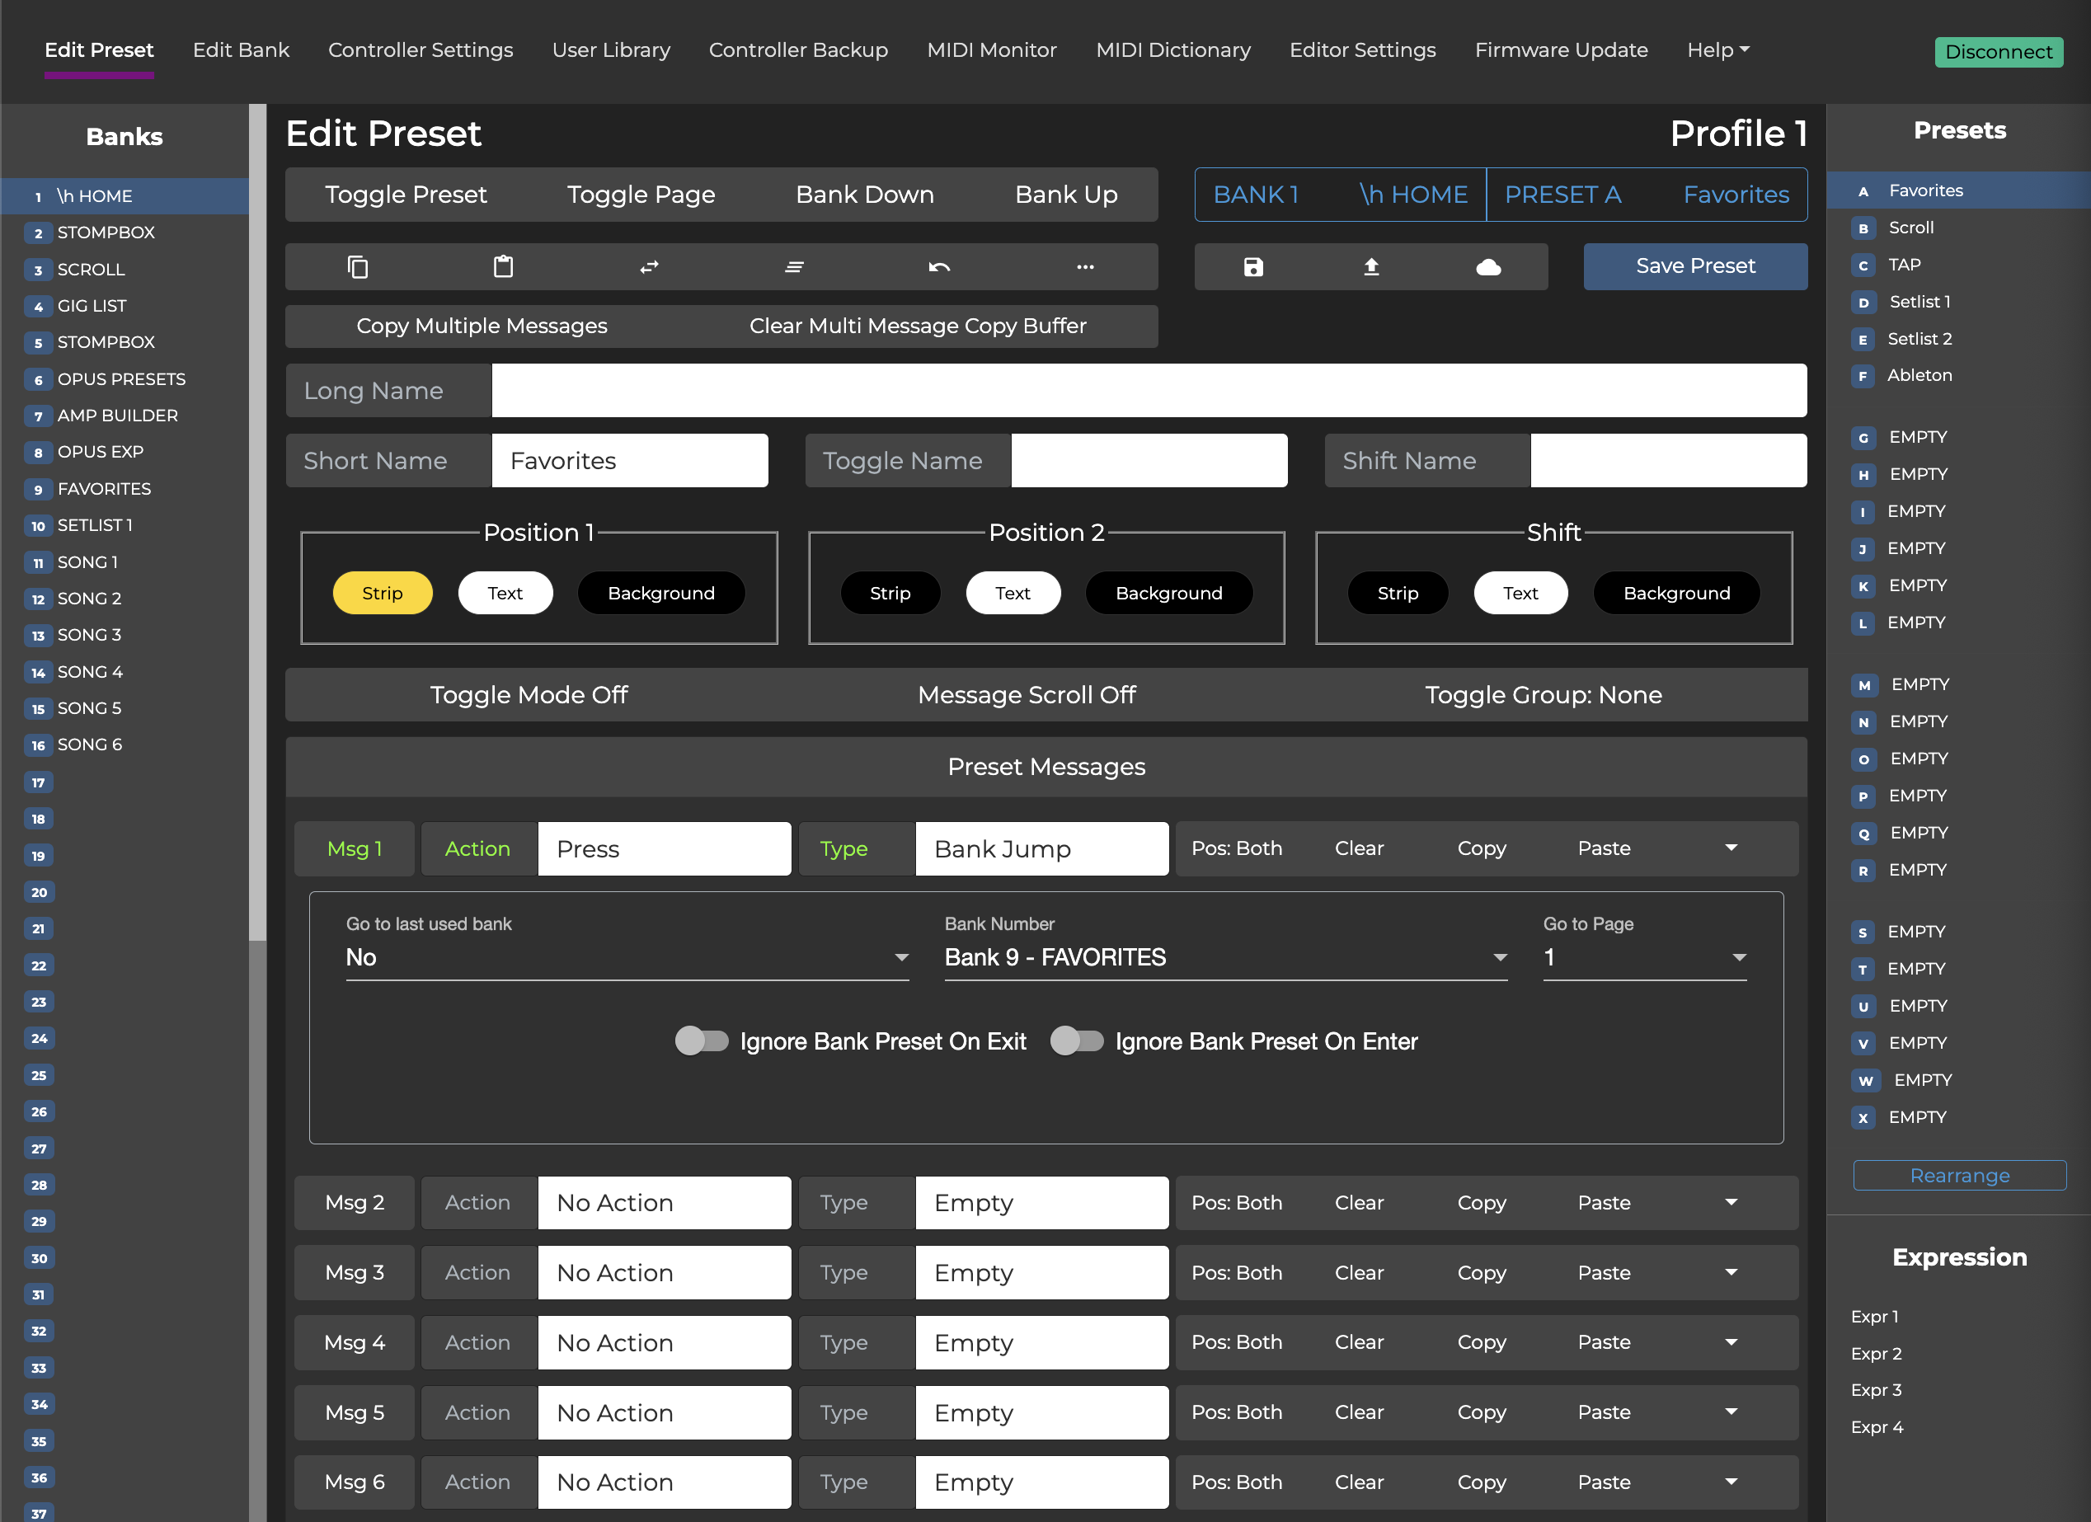Image resolution: width=2091 pixels, height=1522 pixels.
Task: Enable Ignore Bank Preset On Exit switch
Action: [702, 1041]
